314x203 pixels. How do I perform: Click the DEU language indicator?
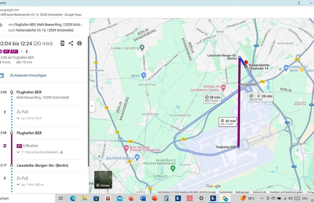(305, 198)
